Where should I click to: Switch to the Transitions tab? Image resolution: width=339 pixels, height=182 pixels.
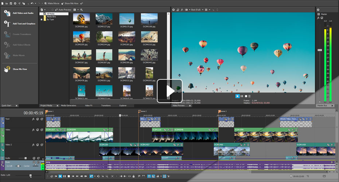(x=106, y=106)
